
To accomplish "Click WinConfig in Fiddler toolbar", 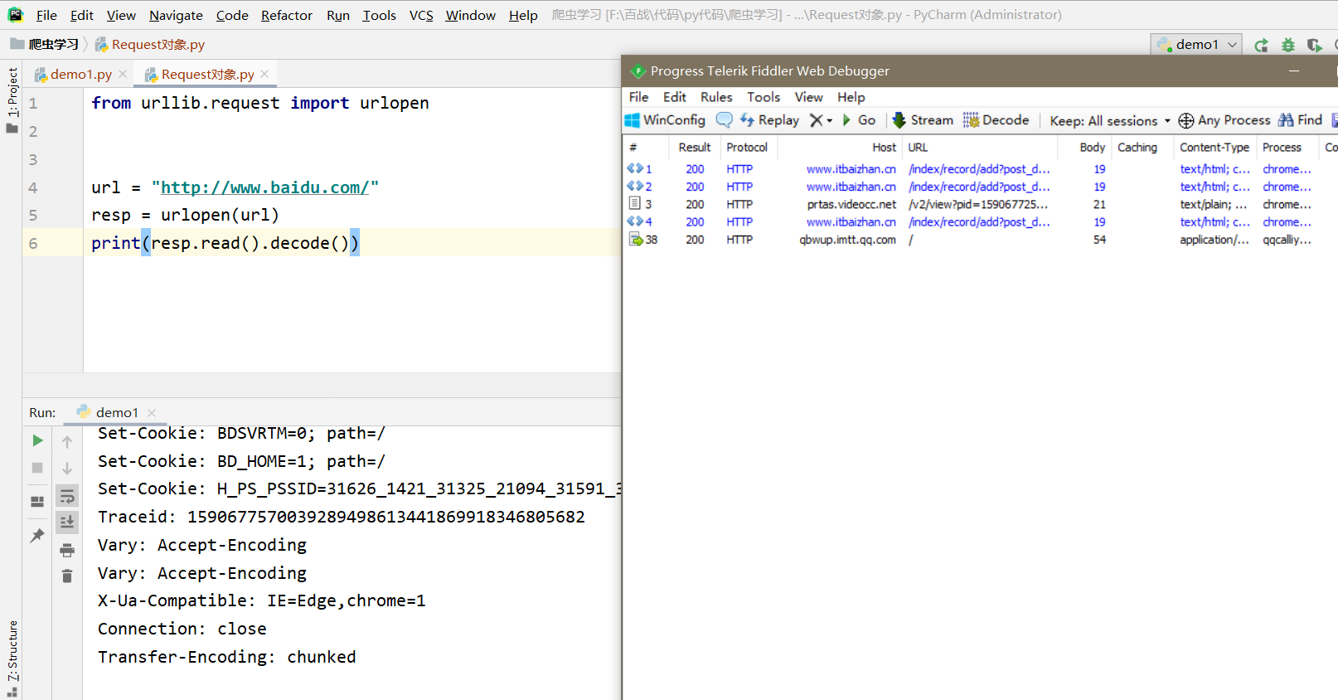I will [x=665, y=120].
